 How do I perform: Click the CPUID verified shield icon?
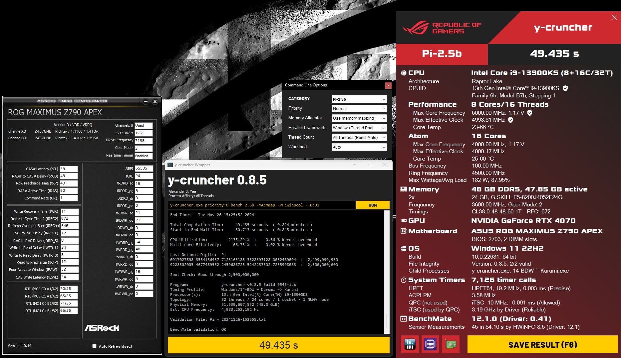pos(565,88)
